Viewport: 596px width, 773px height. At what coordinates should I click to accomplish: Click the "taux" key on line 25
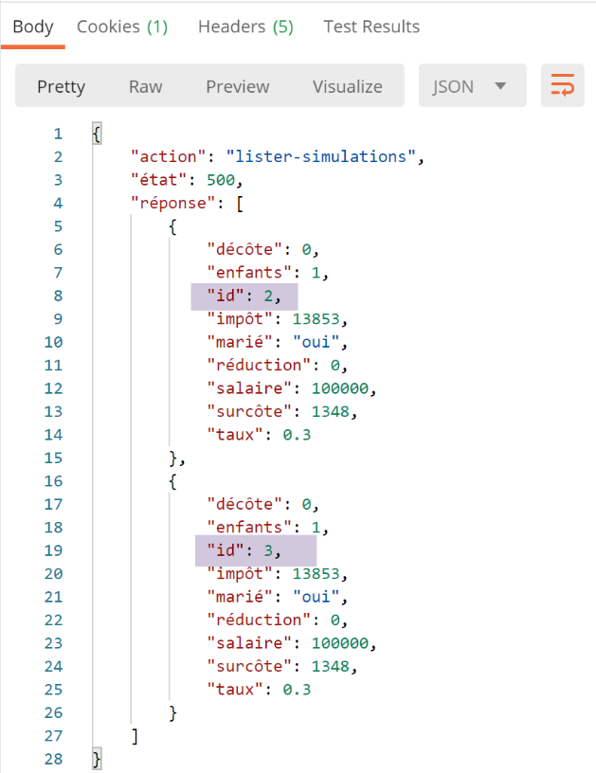click(x=234, y=691)
